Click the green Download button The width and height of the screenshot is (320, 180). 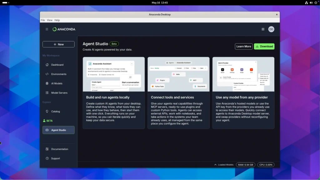point(264,47)
